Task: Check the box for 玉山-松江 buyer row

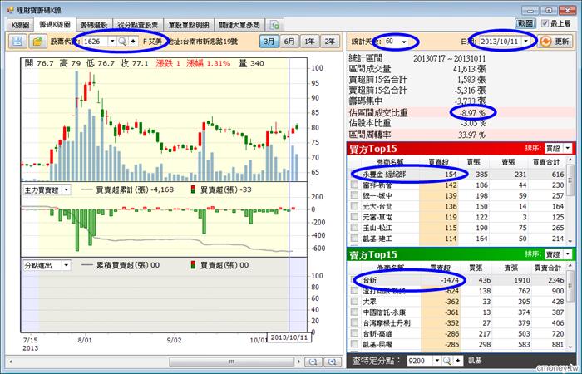Action: coord(354,228)
